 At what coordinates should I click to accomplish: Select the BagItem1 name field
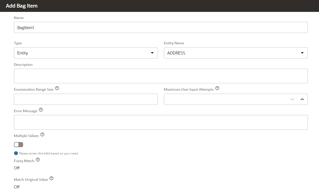pyautogui.click(x=161, y=27)
